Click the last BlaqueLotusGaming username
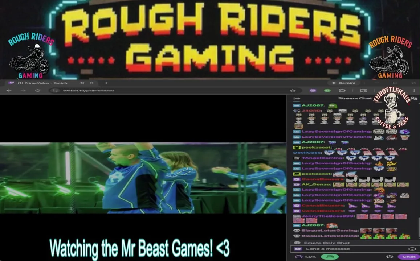Screen dimensions: 420x261 click(x=330, y=236)
